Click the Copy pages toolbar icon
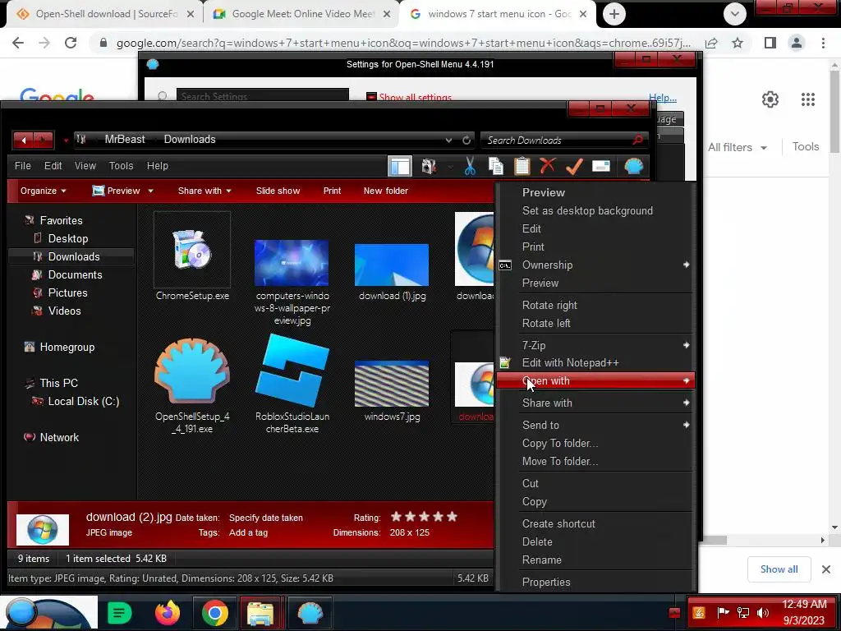Screen dimensions: 841x631 click(x=496, y=166)
